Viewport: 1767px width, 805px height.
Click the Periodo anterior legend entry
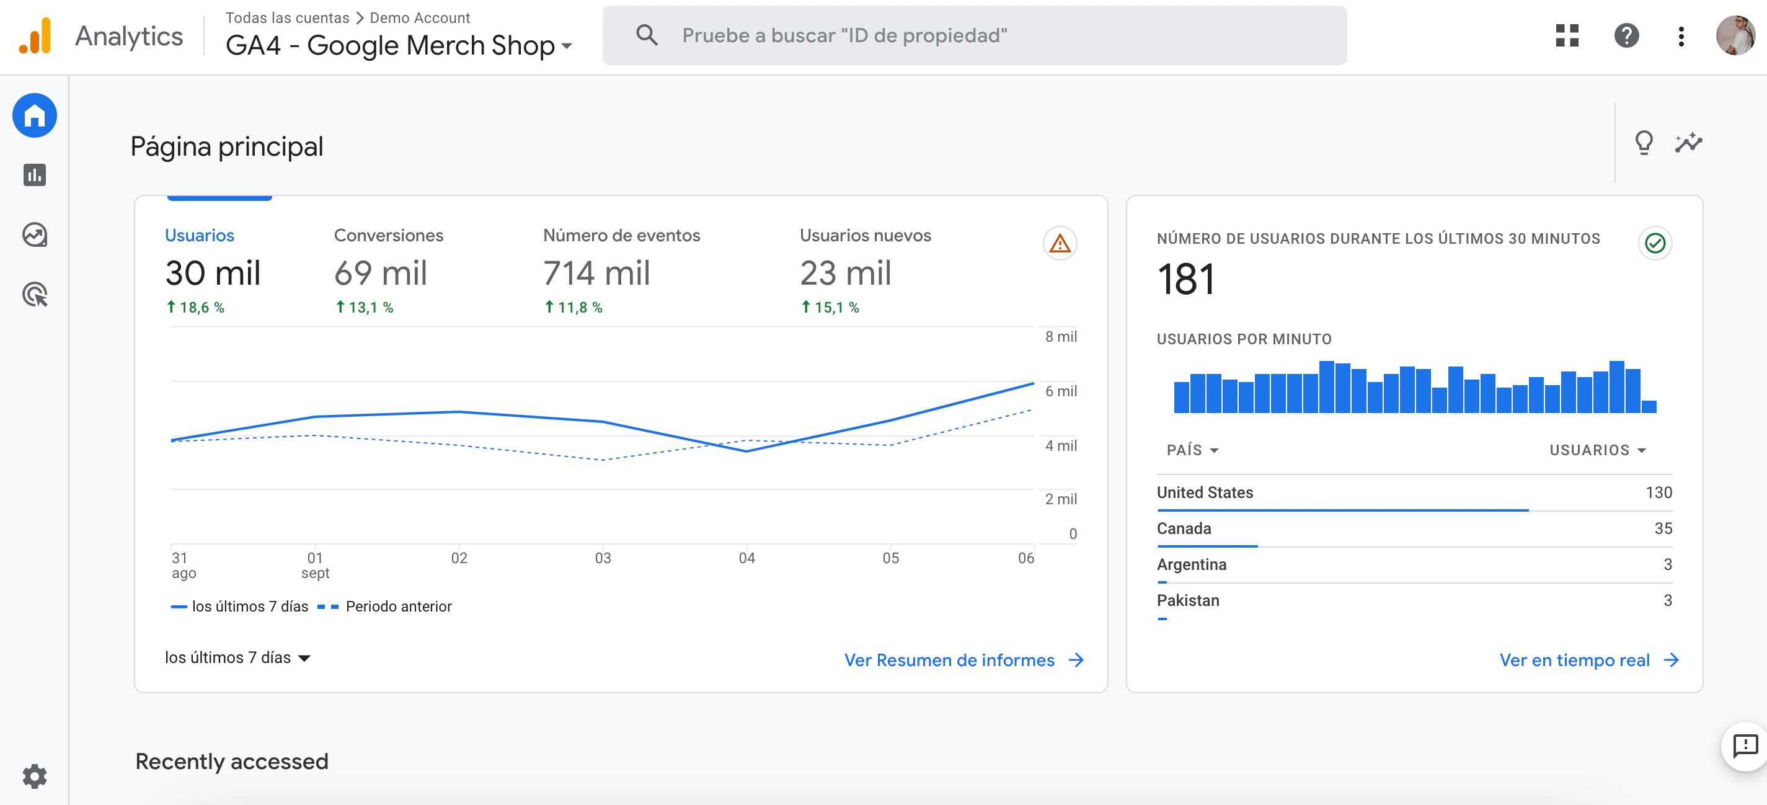coord(385,607)
